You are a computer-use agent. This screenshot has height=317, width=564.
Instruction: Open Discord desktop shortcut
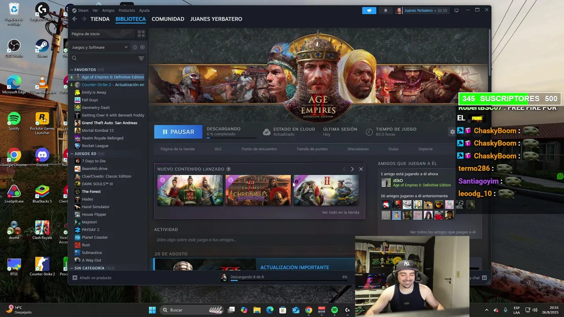coord(42,157)
